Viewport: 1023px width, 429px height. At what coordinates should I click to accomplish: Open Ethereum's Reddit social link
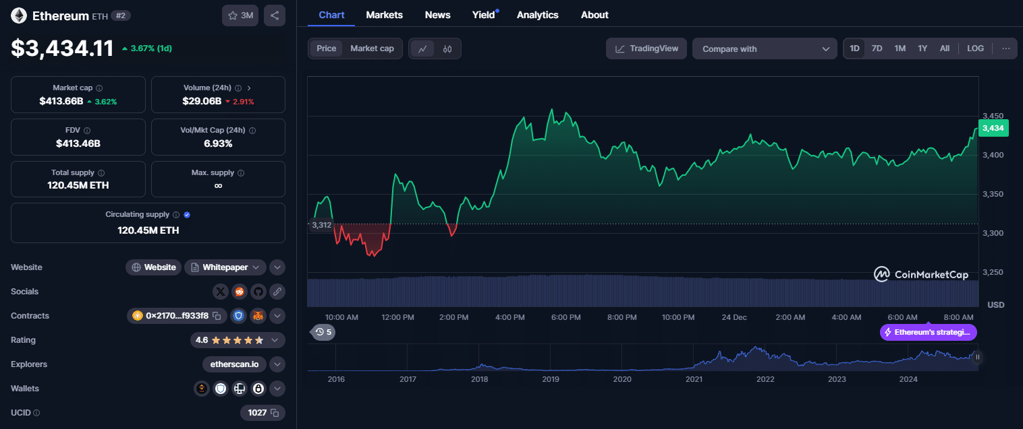[x=240, y=292]
